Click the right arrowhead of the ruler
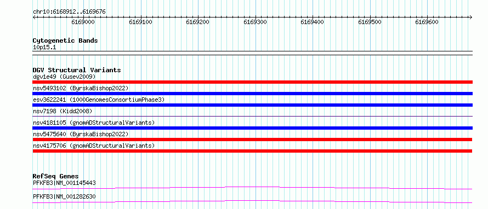 471,17
